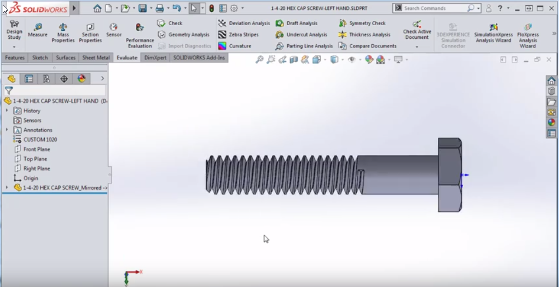Toggle Undercut Analysis

coord(301,35)
